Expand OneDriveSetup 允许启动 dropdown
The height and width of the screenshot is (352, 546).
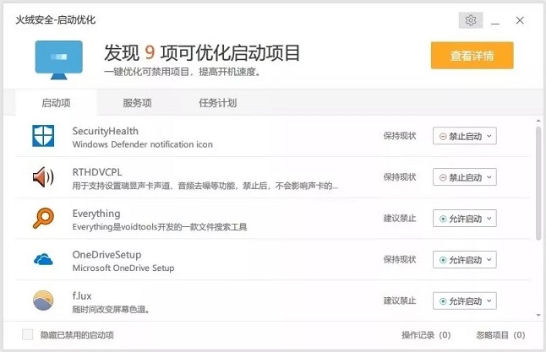click(x=464, y=260)
